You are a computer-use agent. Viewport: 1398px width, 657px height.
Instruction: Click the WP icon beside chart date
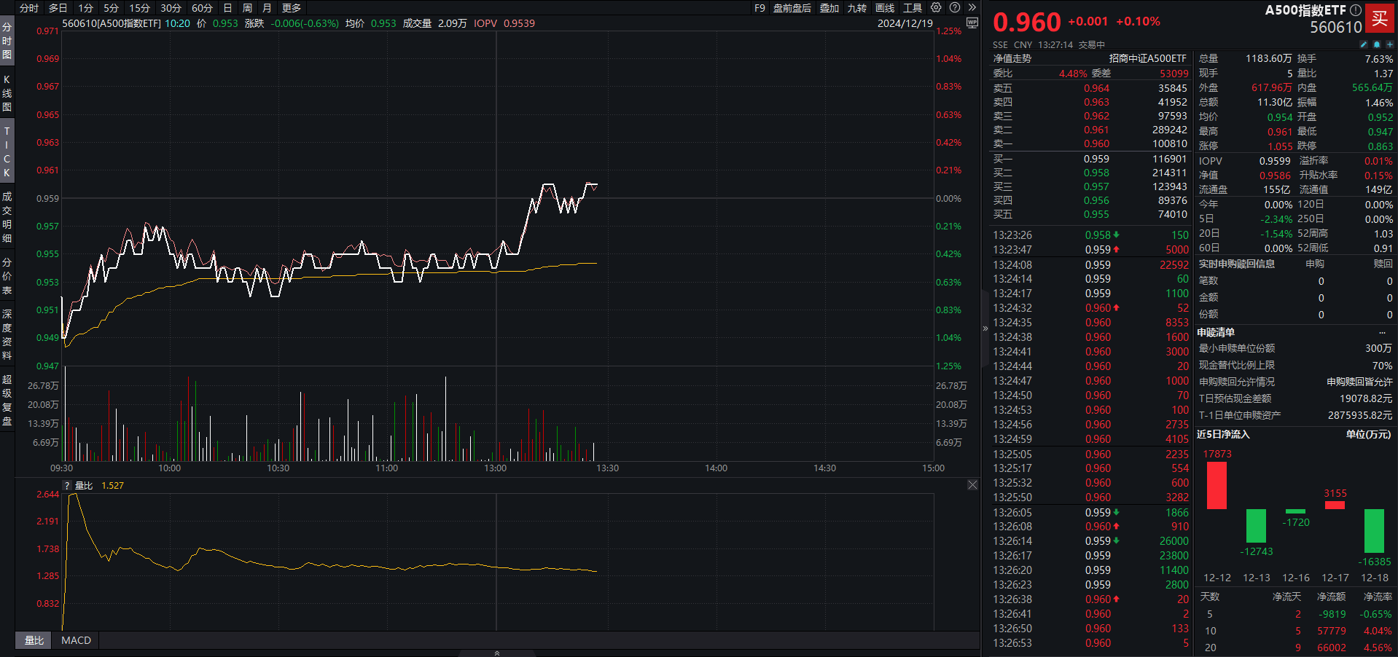[x=972, y=23]
